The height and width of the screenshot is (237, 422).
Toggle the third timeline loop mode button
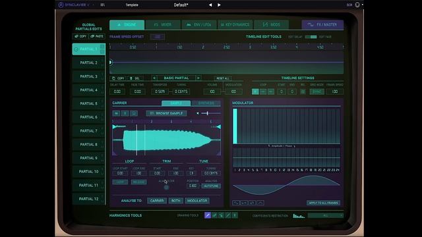pyautogui.click(x=271, y=92)
